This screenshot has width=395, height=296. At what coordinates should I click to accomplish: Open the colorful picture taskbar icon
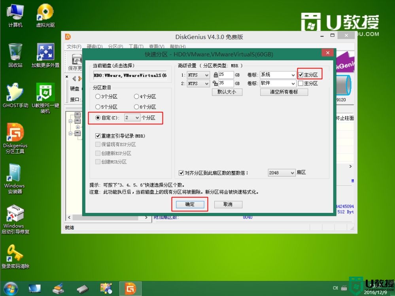(106, 289)
